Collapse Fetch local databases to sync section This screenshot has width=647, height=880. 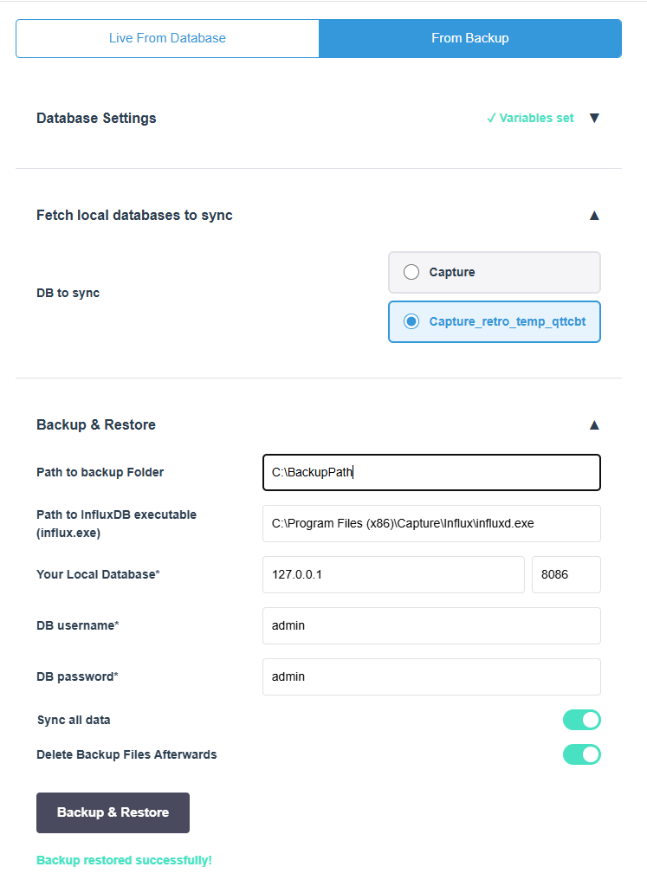point(594,215)
